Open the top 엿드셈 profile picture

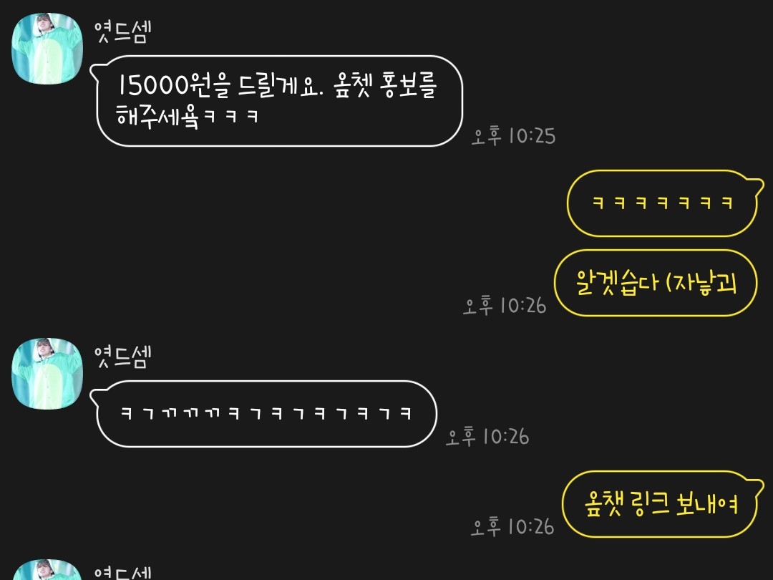coord(47,49)
